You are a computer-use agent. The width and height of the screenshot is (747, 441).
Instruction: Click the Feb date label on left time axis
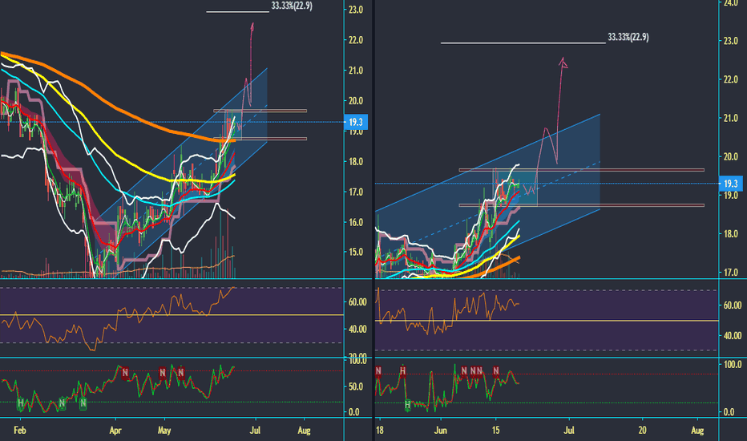19,430
